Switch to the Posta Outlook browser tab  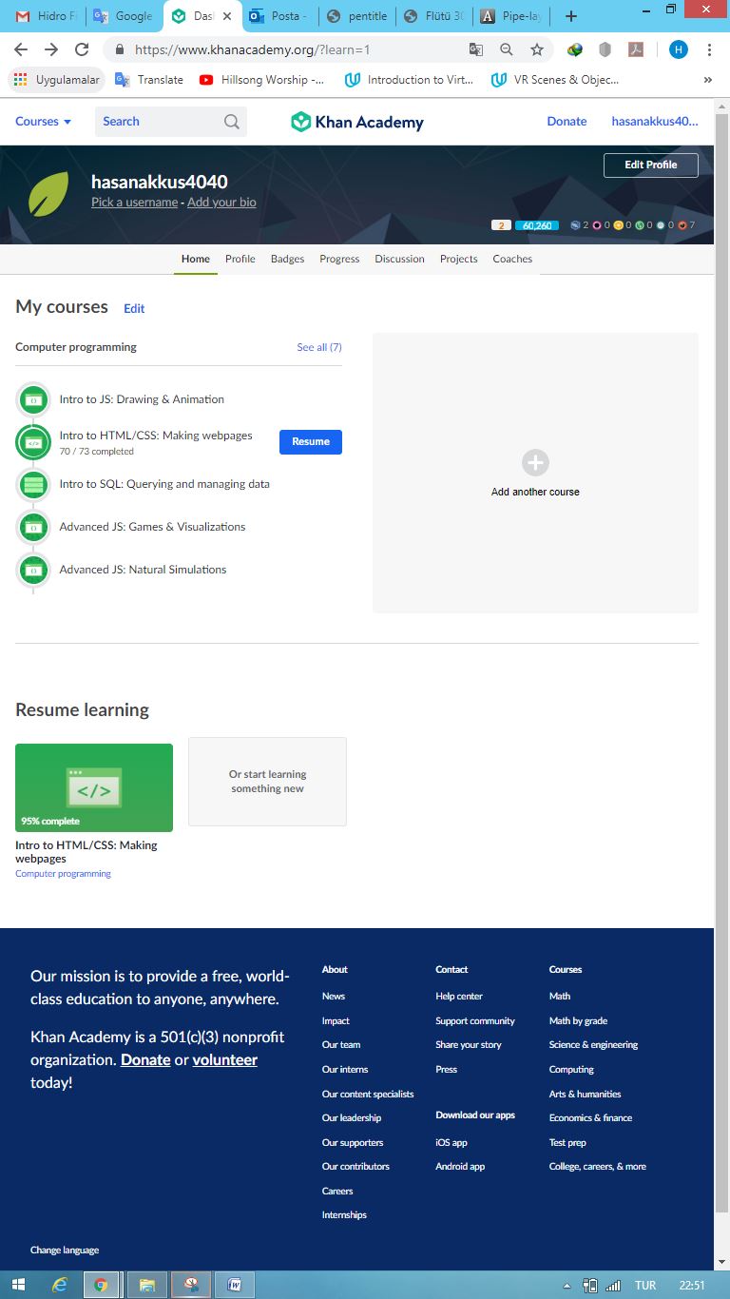(x=279, y=16)
